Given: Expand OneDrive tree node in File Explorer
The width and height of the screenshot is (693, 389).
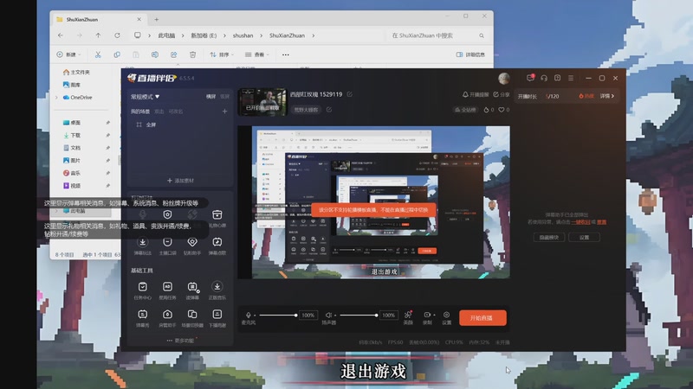Looking at the screenshot, I should coord(57,98).
